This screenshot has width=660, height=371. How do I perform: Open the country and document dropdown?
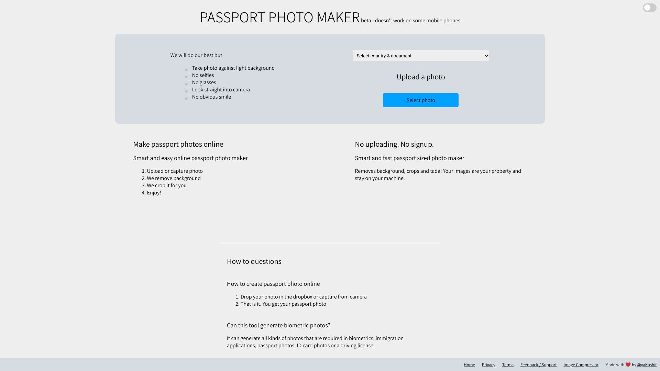(x=421, y=55)
